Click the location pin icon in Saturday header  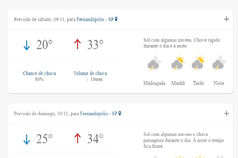(x=116, y=19)
